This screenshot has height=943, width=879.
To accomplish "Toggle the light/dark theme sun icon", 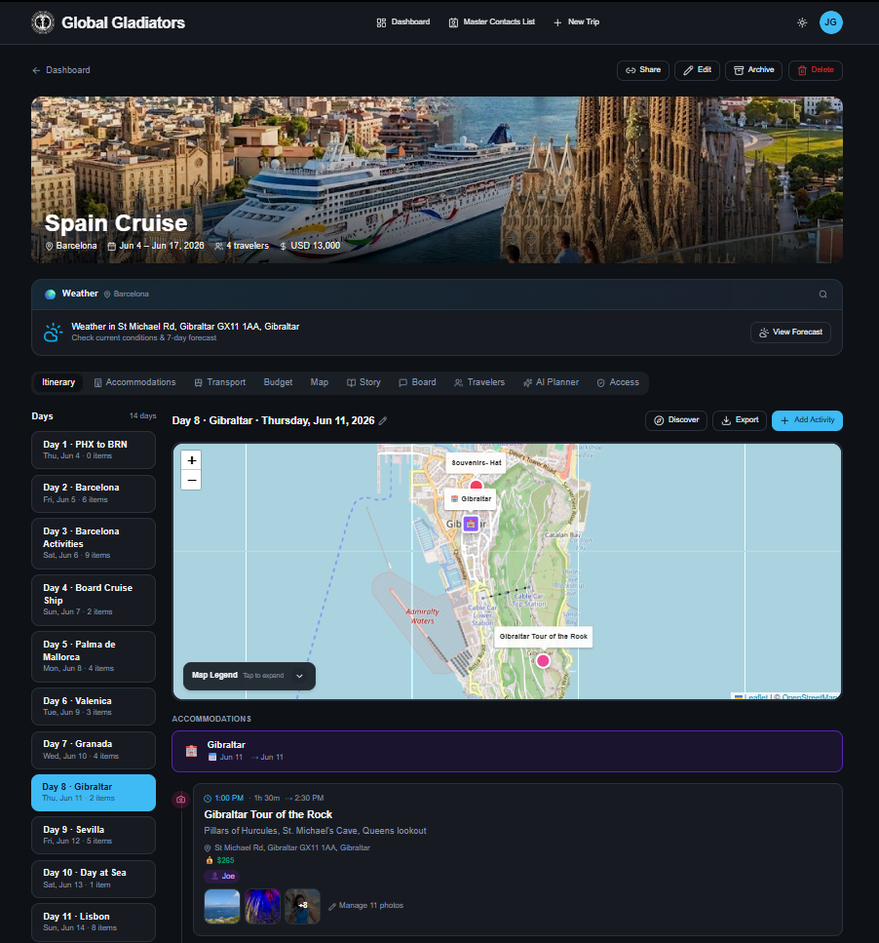I will tap(802, 22).
